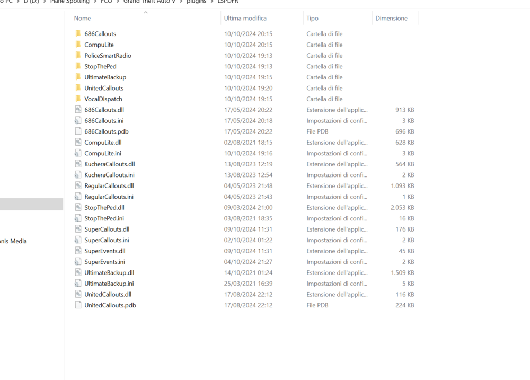Click plugins in the address bar path

pos(196,2)
